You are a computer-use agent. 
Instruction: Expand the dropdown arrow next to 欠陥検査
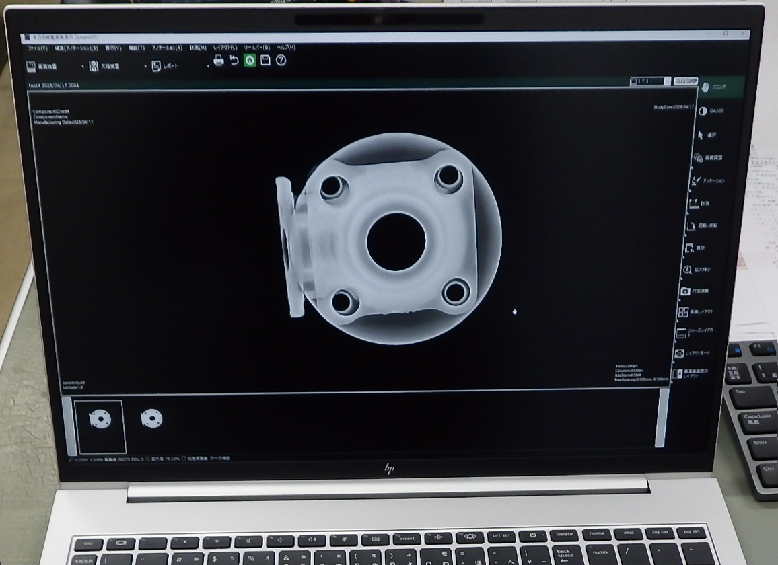pos(145,67)
